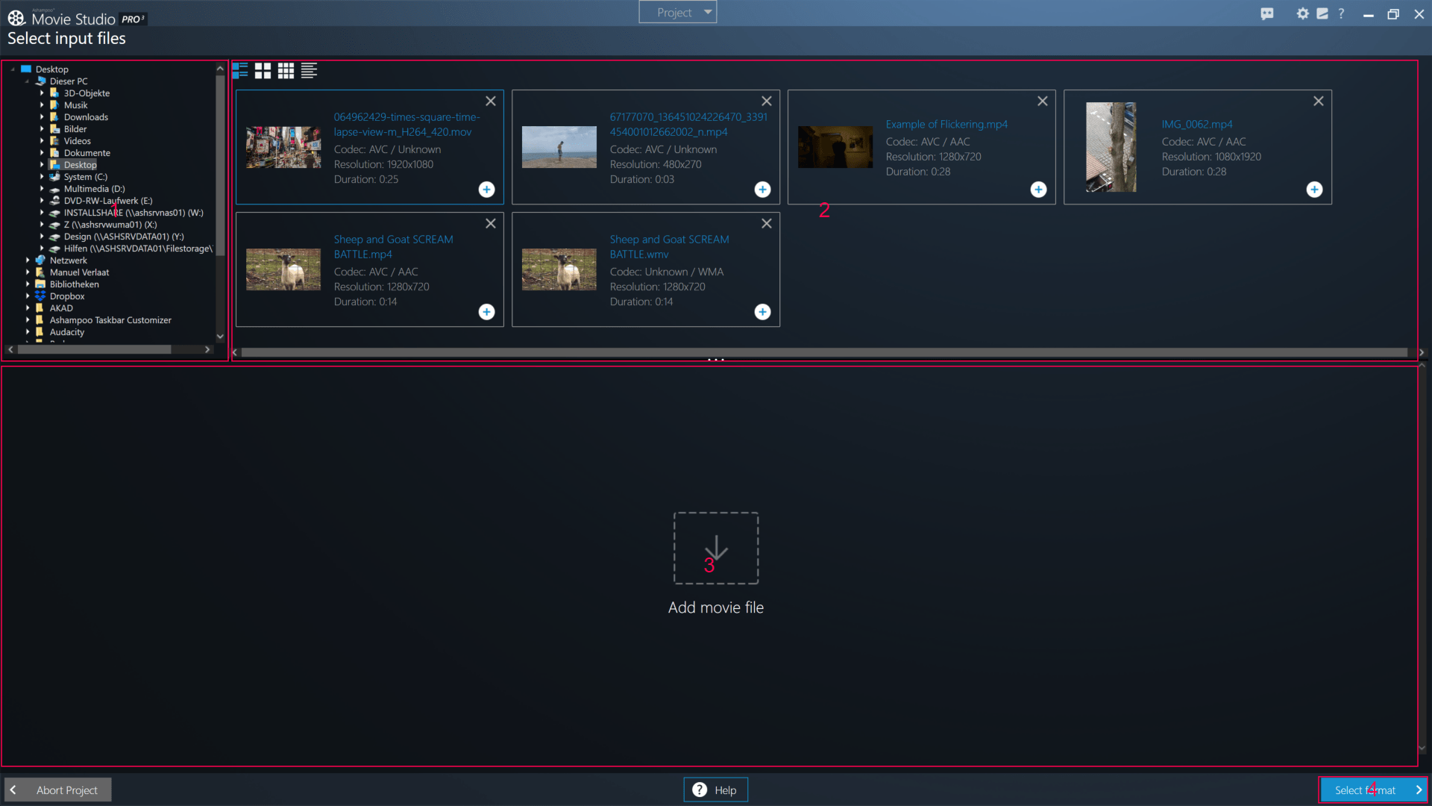Expand the Dropbox tree node
The height and width of the screenshot is (806, 1432).
point(28,296)
